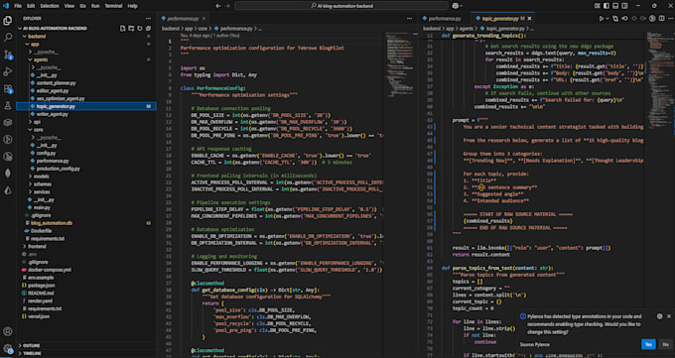Click the New File icon in the Explorer
This screenshot has height=358, width=675.
point(123,29)
